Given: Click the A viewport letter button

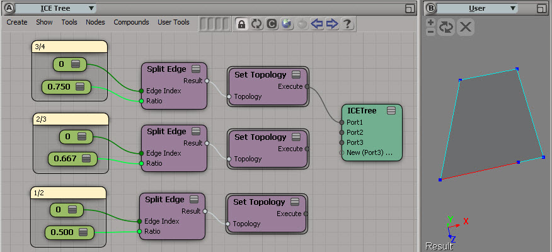Looking at the screenshot, I should pyautogui.click(x=9, y=8).
